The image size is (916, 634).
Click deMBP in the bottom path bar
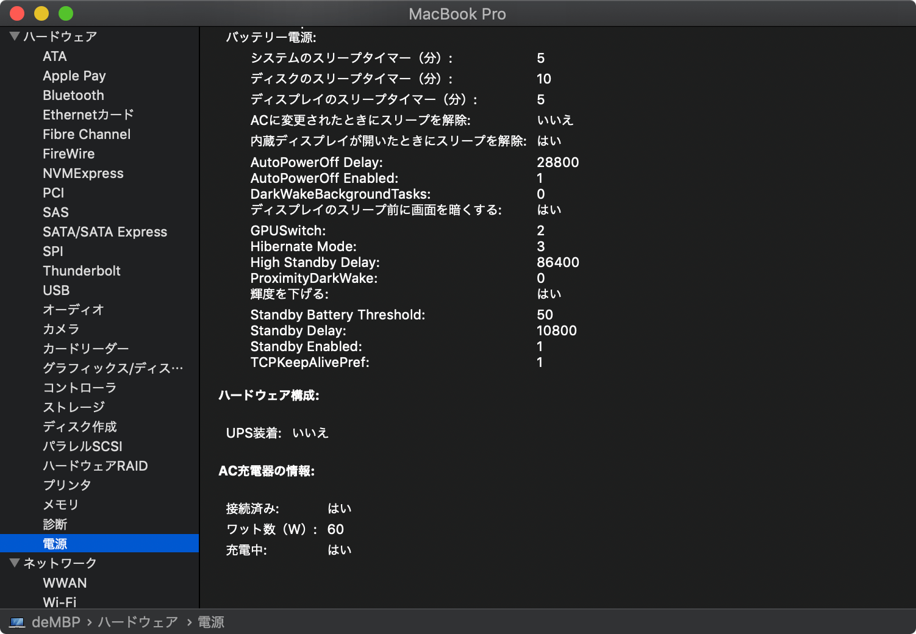point(56,622)
